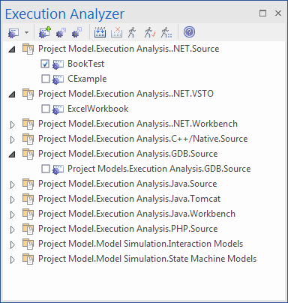The image size is (288, 303).
Task: Uncheck the BookTest checkbox
Action: (45, 64)
